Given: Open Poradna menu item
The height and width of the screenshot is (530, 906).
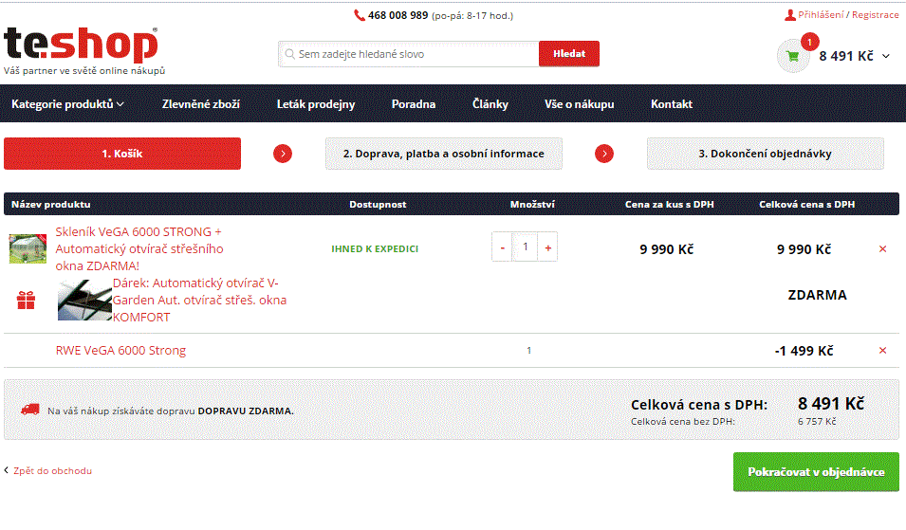Looking at the screenshot, I should (x=414, y=104).
